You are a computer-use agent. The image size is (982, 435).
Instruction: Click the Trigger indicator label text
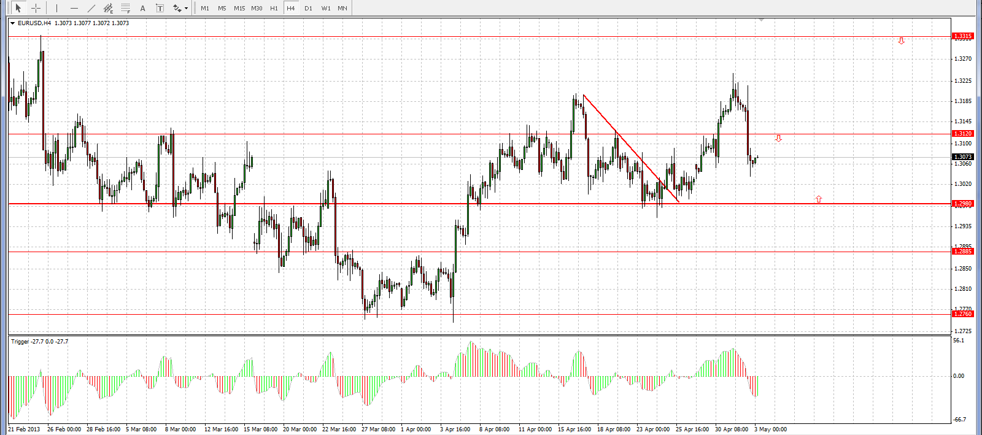[x=39, y=342]
